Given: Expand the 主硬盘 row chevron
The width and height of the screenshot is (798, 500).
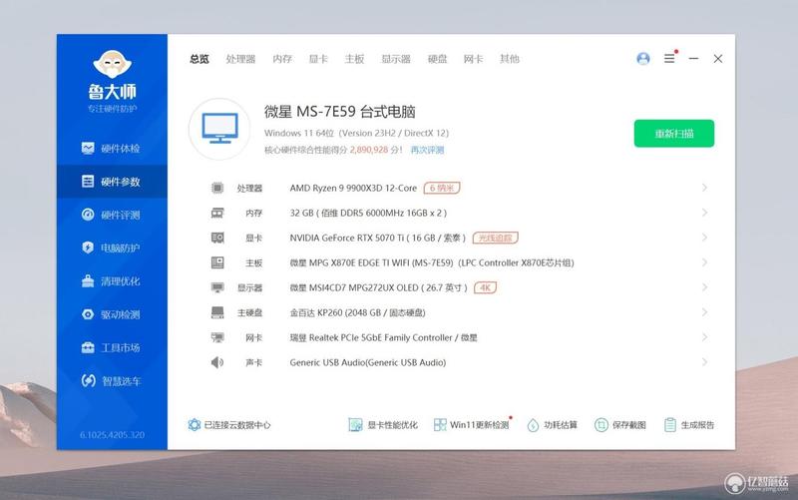Looking at the screenshot, I should [x=704, y=312].
